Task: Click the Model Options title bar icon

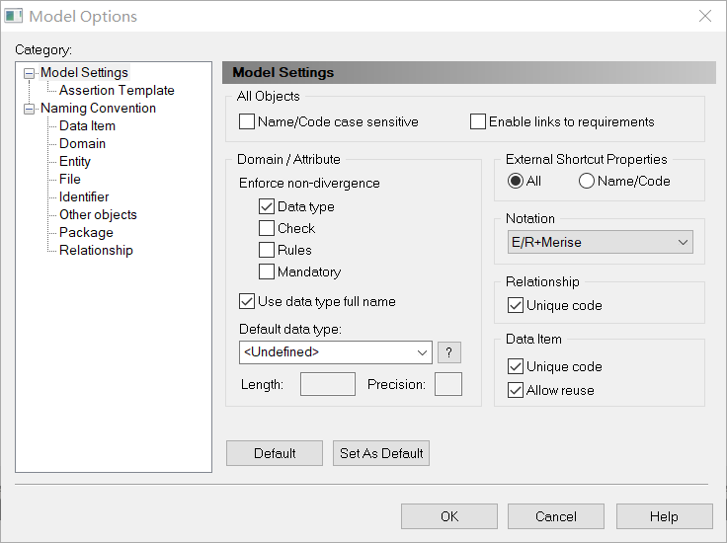Action: coord(14,16)
